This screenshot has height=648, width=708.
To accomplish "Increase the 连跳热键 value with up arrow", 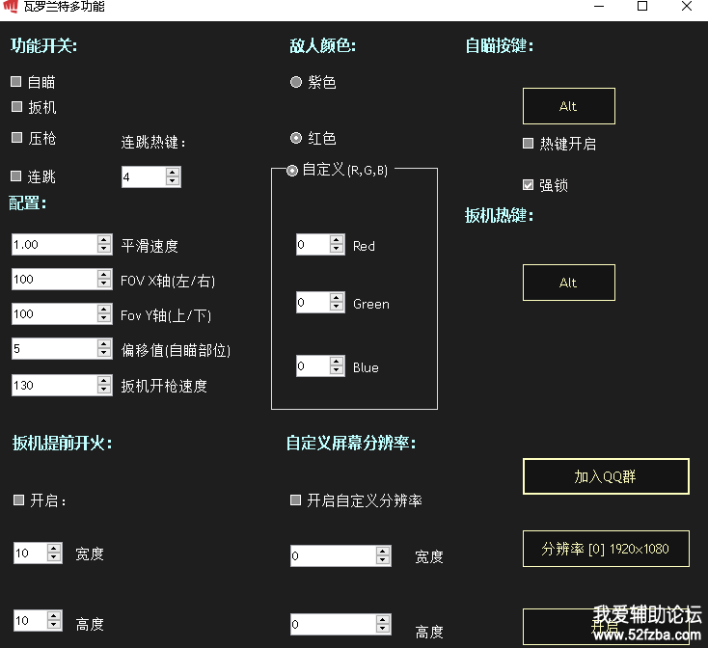I will [173, 173].
